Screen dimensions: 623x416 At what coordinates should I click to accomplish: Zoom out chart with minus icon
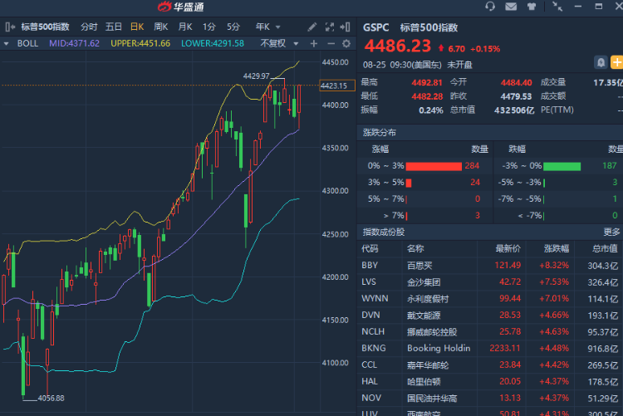tap(330, 43)
